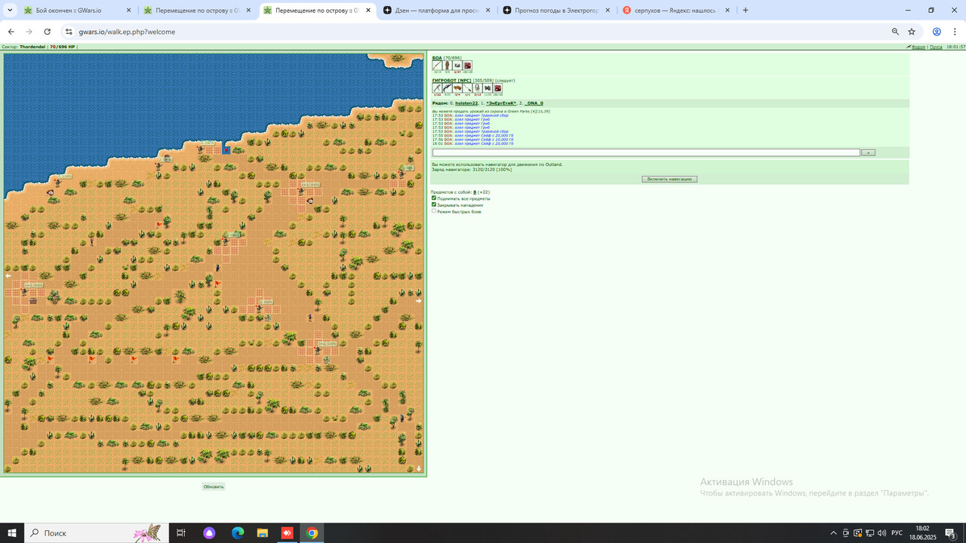966x543 pixels.
Task: Open the red app icon on the taskbar
Action: 287,533
